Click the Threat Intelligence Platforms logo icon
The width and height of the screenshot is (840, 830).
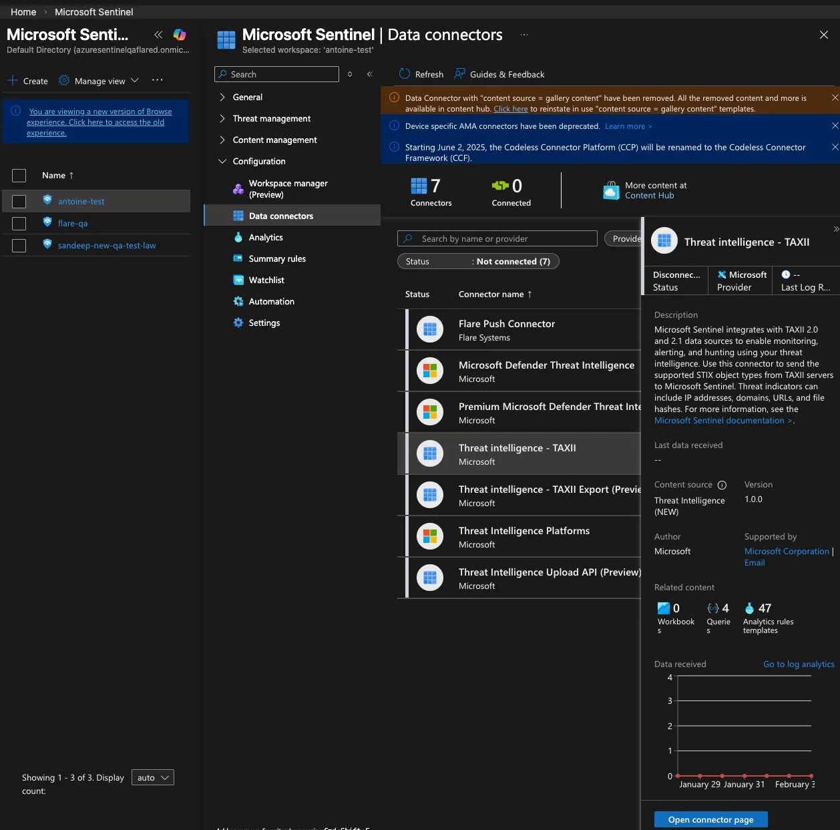tap(430, 536)
